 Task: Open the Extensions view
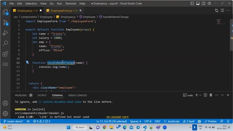point(5,54)
